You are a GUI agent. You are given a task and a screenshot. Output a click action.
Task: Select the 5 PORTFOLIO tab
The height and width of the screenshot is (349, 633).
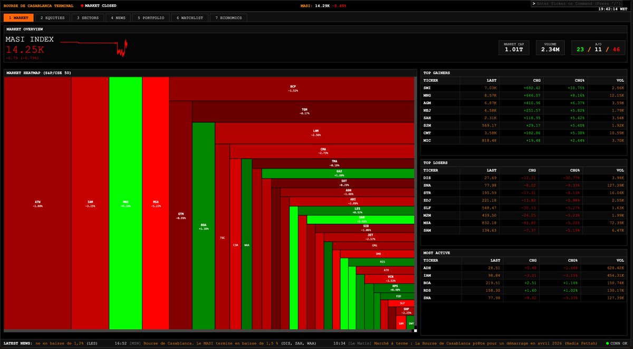point(151,18)
